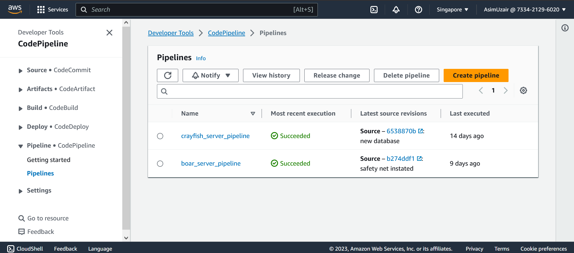The width and height of the screenshot is (574, 253).
Task: Click Succeeded status of boar_server_pipeline
Action: point(290,163)
